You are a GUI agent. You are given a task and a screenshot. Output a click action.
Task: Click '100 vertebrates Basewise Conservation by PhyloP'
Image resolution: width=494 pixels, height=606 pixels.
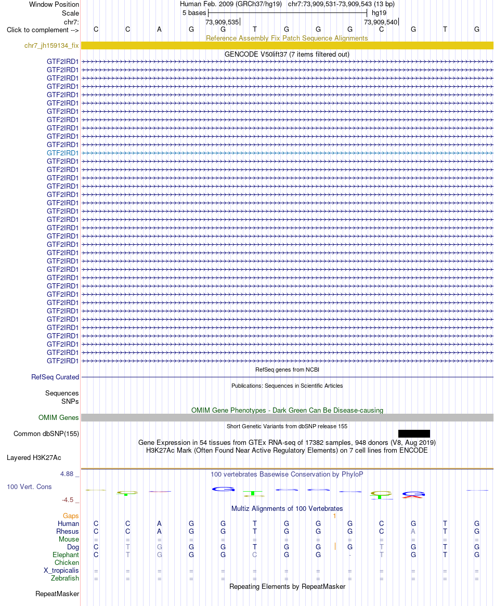(x=287, y=474)
